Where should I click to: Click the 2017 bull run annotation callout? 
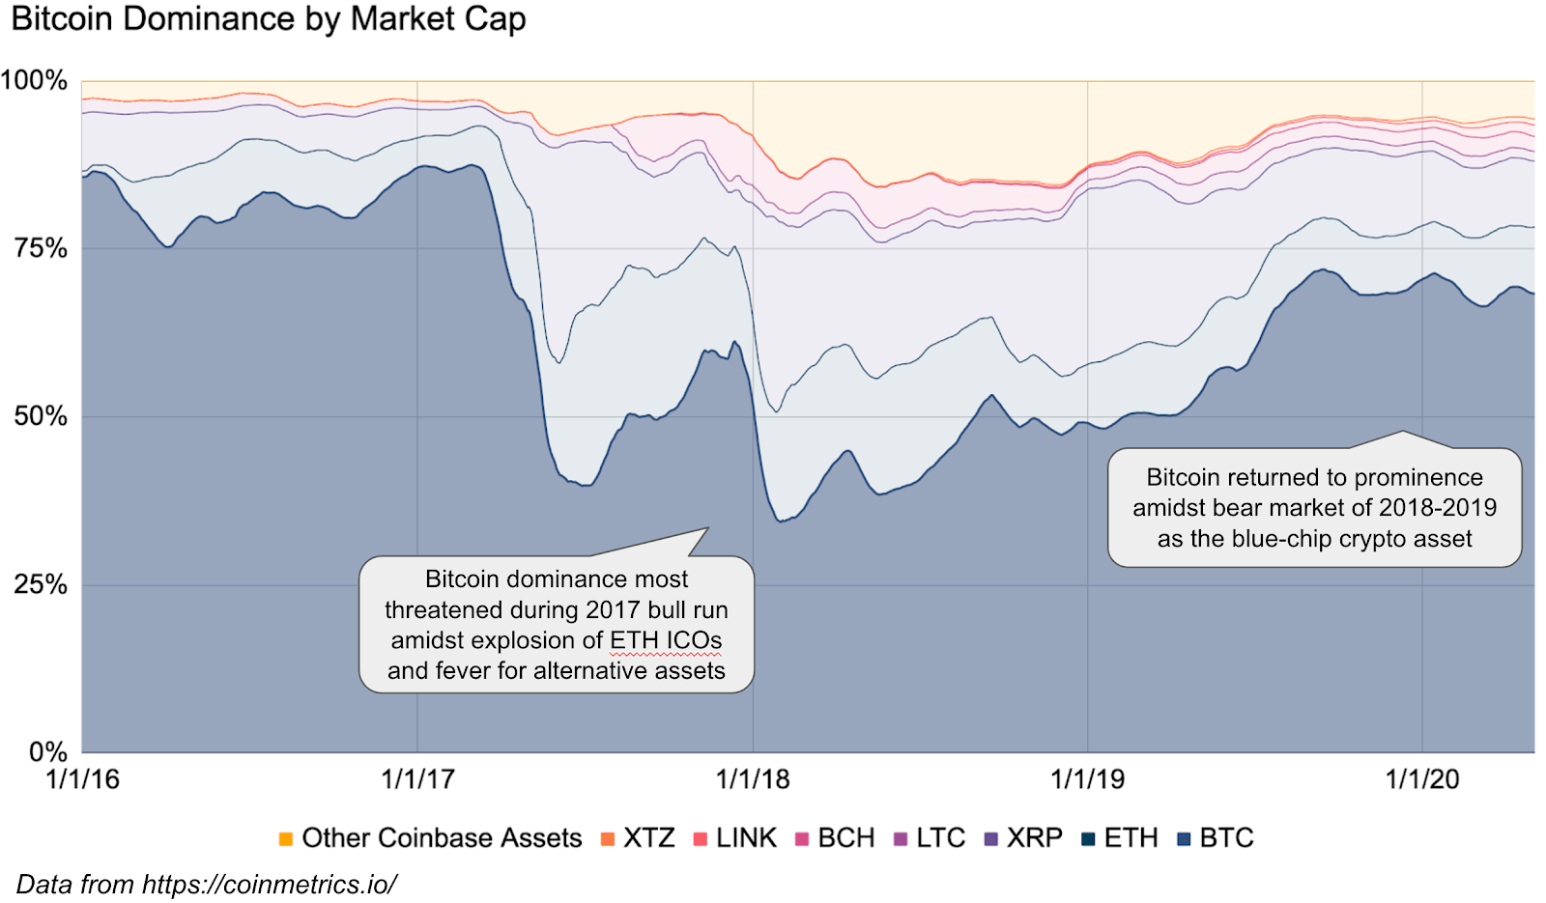557,624
